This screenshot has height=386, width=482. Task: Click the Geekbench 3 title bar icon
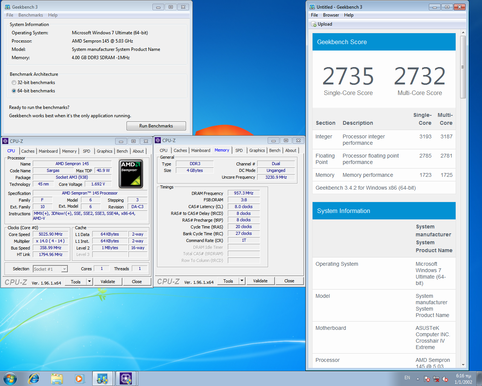[8, 7]
